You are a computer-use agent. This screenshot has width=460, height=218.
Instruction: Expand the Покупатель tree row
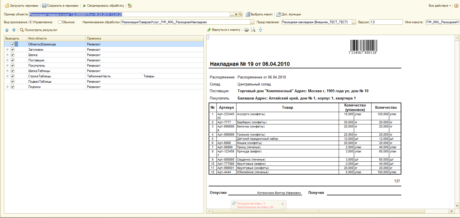coord(7,66)
